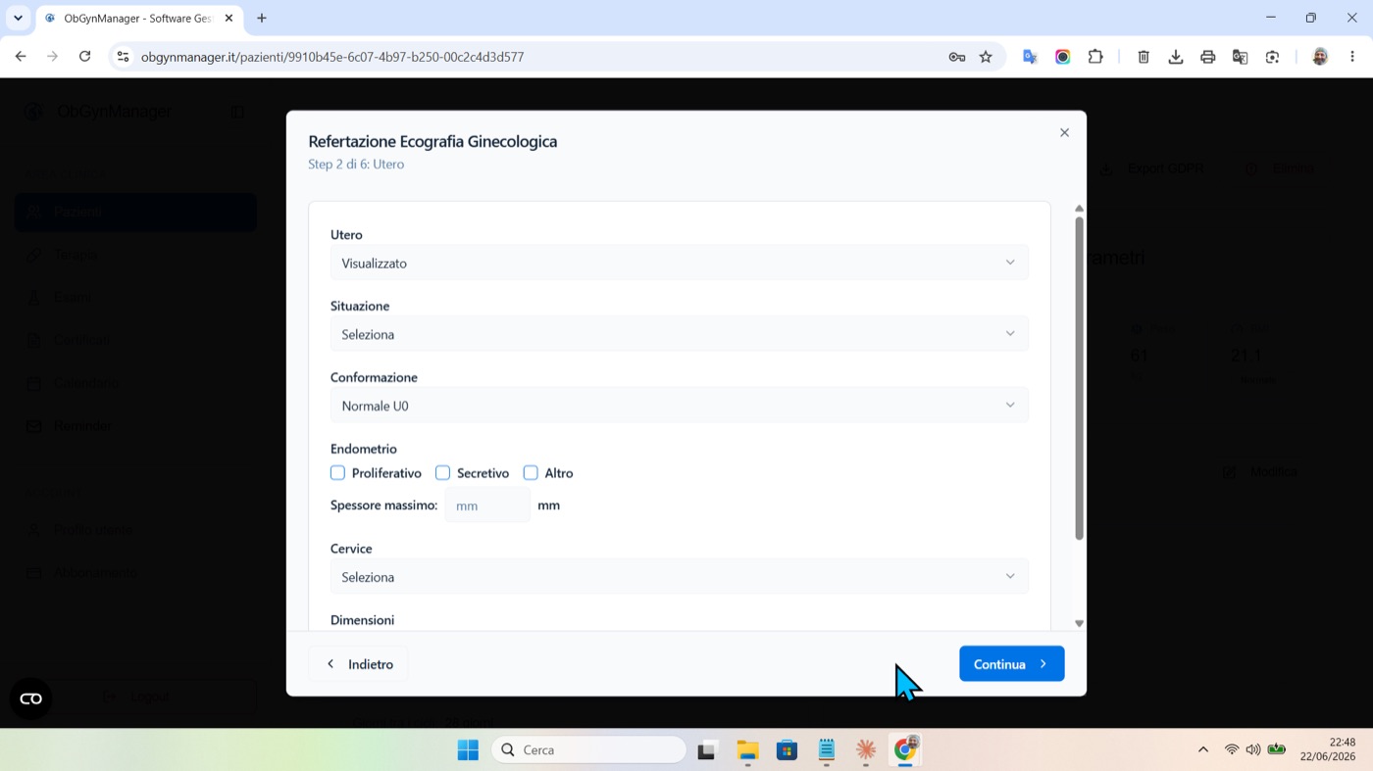Click the battery status tray icon
Viewport: 1373px width, 771px height.
tap(1276, 750)
